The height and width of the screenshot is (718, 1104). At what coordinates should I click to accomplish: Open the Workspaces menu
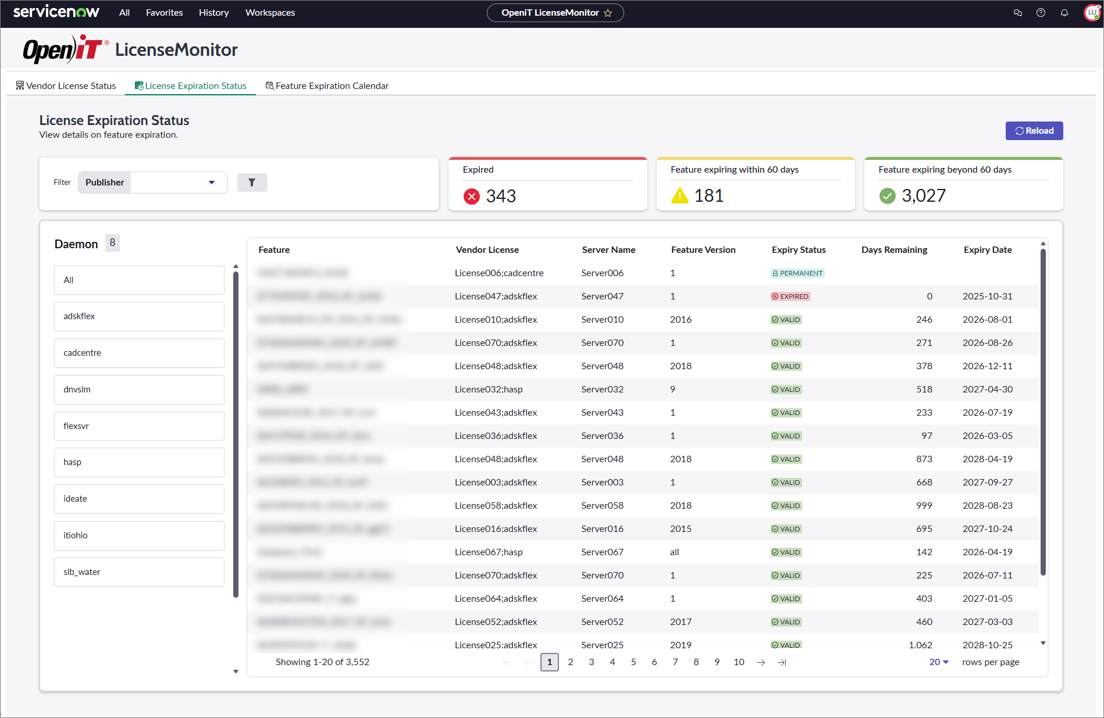pyautogui.click(x=270, y=13)
